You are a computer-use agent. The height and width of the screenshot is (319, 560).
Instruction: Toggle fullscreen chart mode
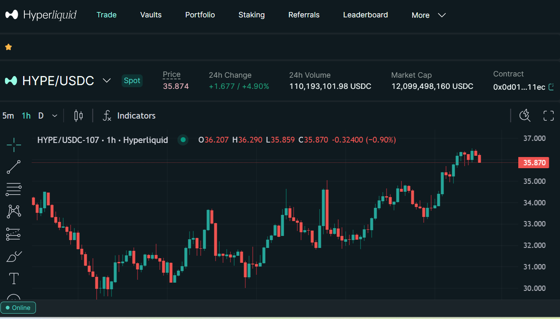click(x=548, y=116)
